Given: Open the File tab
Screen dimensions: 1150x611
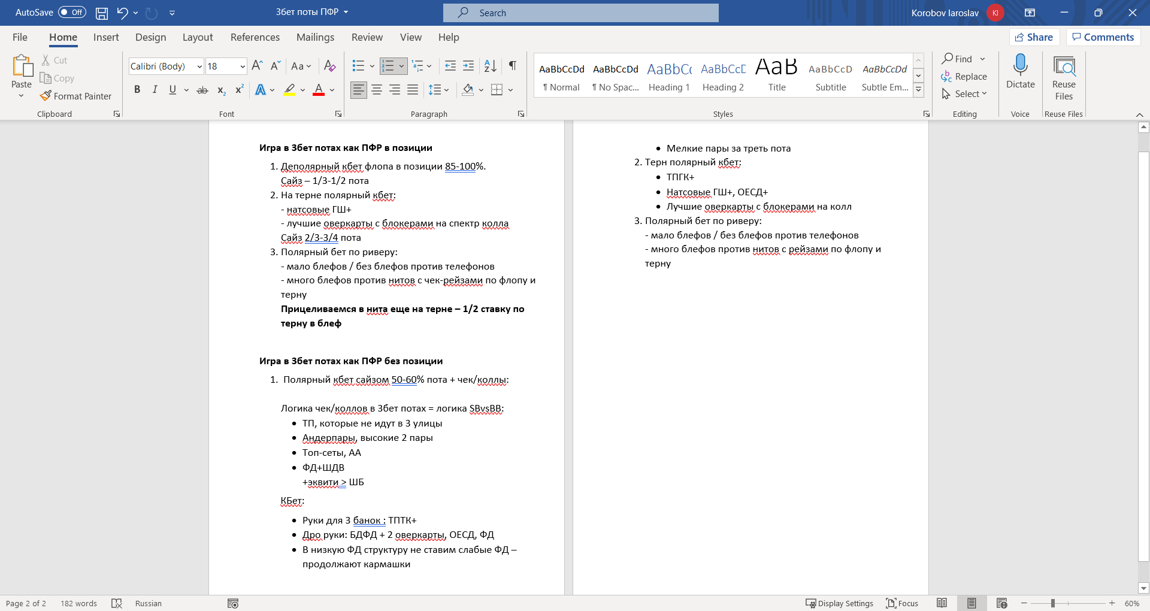Looking at the screenshot, I should [20, 37].
